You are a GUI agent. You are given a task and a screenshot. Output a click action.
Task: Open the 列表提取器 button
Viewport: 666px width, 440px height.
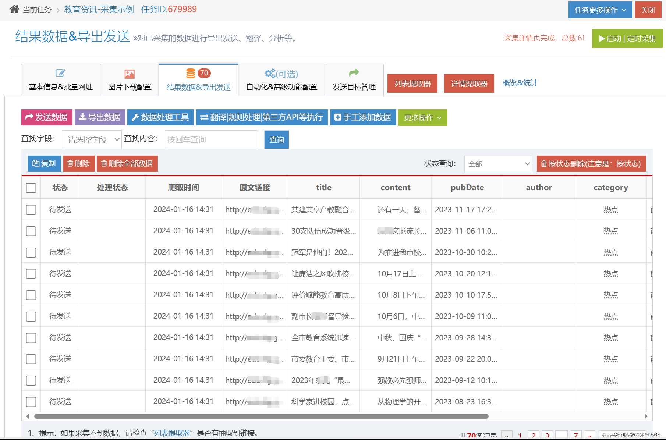tap(412, 83)
